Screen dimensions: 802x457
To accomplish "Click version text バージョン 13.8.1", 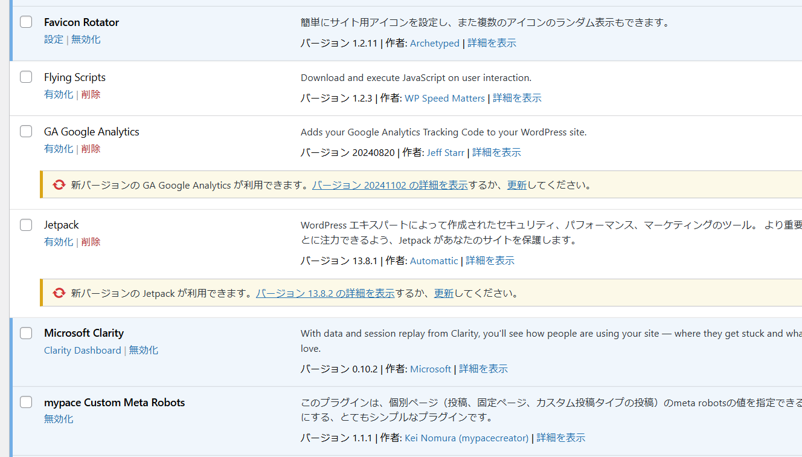I will (x=339, y=261).
